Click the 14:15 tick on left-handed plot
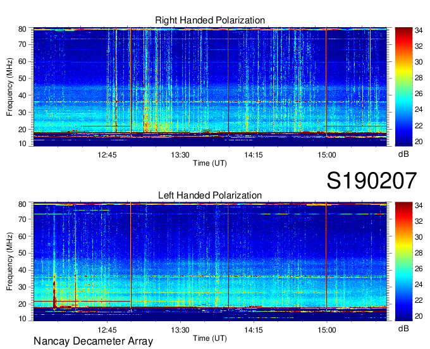The height and width of the screenshot is (349, 430). pos(254,330)
